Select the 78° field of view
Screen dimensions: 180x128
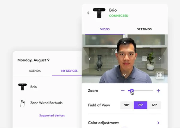coord(140,105)
